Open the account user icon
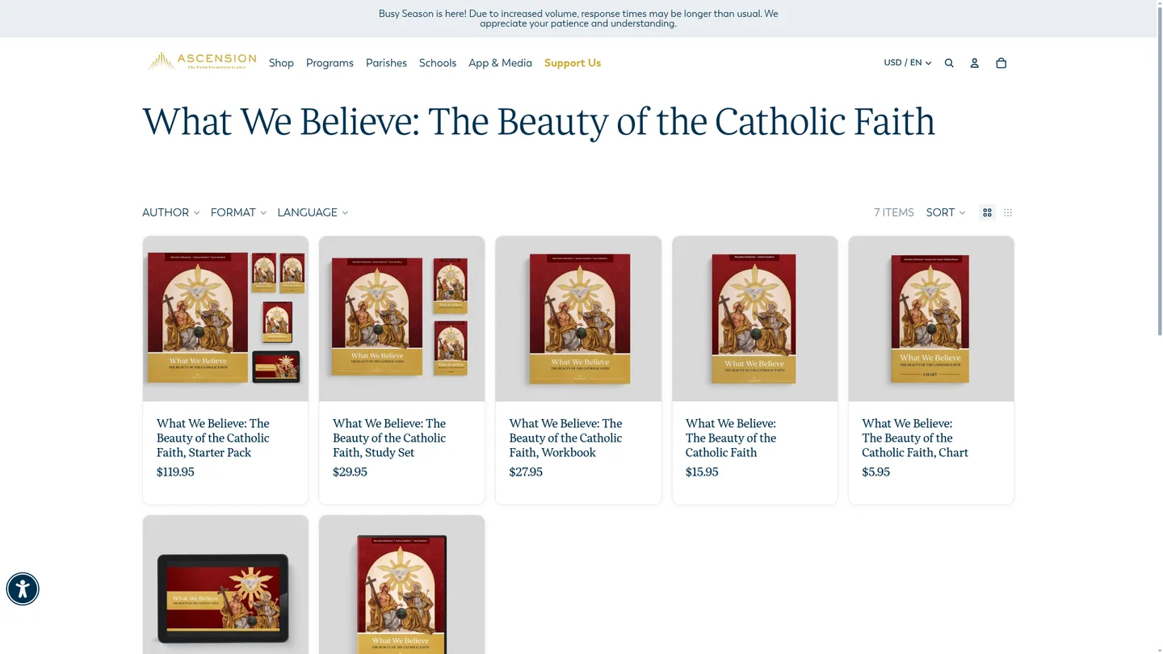The height and width of the screenshot is (654, 1163). point(975,63)
